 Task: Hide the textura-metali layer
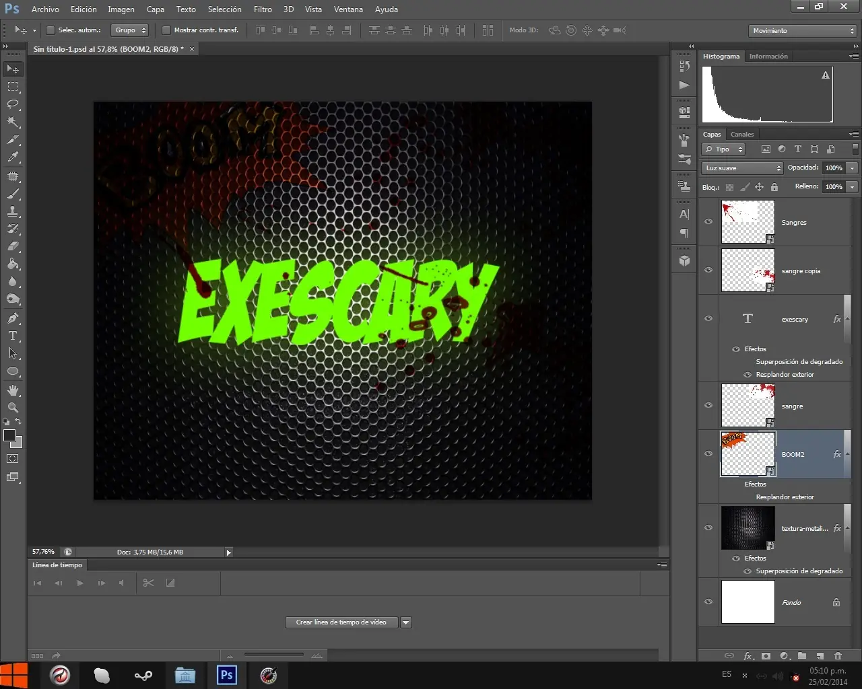(x=708, y=528)
